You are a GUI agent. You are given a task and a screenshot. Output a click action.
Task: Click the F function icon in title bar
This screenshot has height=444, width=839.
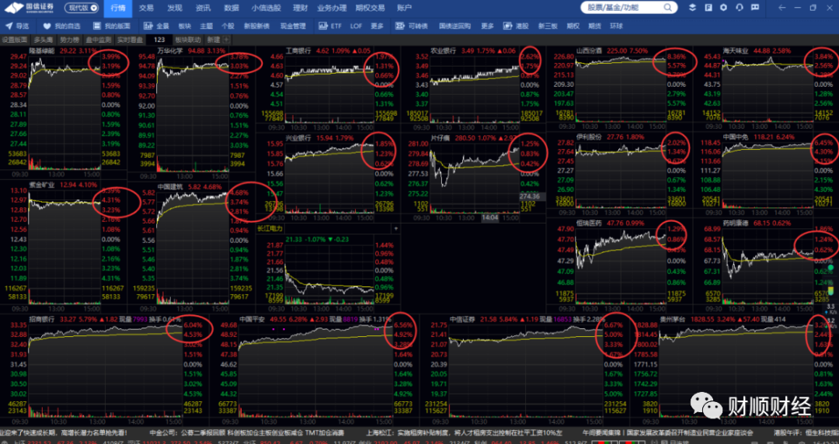pyautogui.click(x=708, y=8)
